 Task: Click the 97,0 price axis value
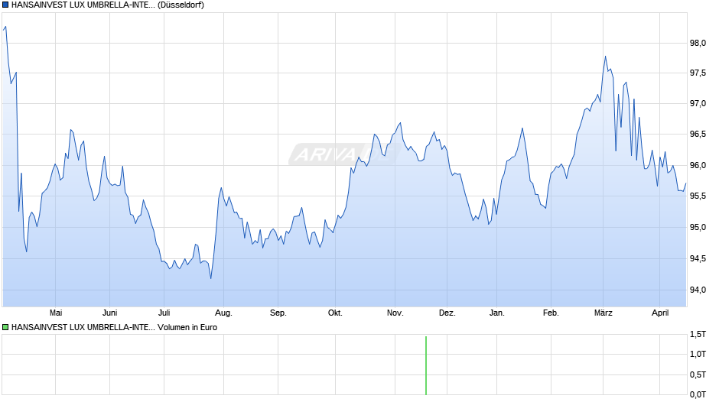698,104
